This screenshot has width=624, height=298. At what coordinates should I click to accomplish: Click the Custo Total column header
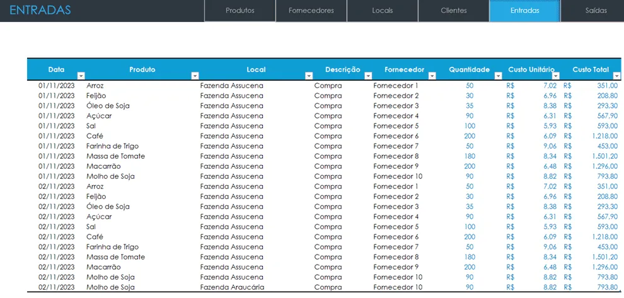[591, 70]
